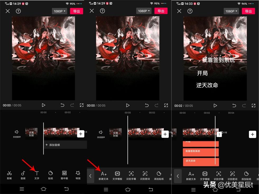Image resolution: width=259 pixels, height=194 pixels.
Task: Open help question mark in middle screenshot
Action: tap(103, 11)
